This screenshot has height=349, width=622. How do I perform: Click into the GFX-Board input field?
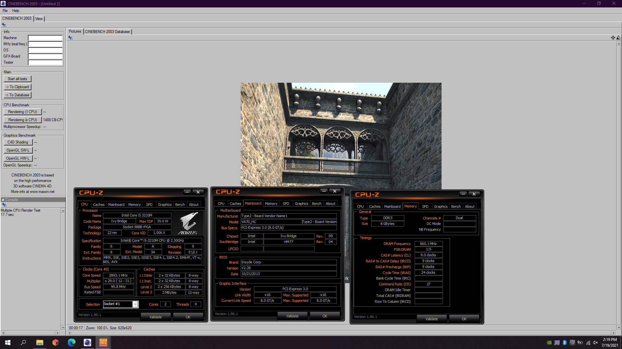[45, 56]
